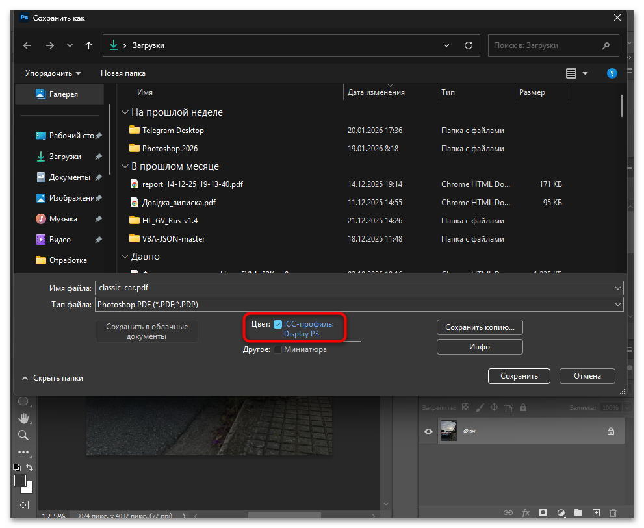The width and height of the screenshot is (644, 528).
Task: Click the delete layer trash icon
Action: pos(613,513)
